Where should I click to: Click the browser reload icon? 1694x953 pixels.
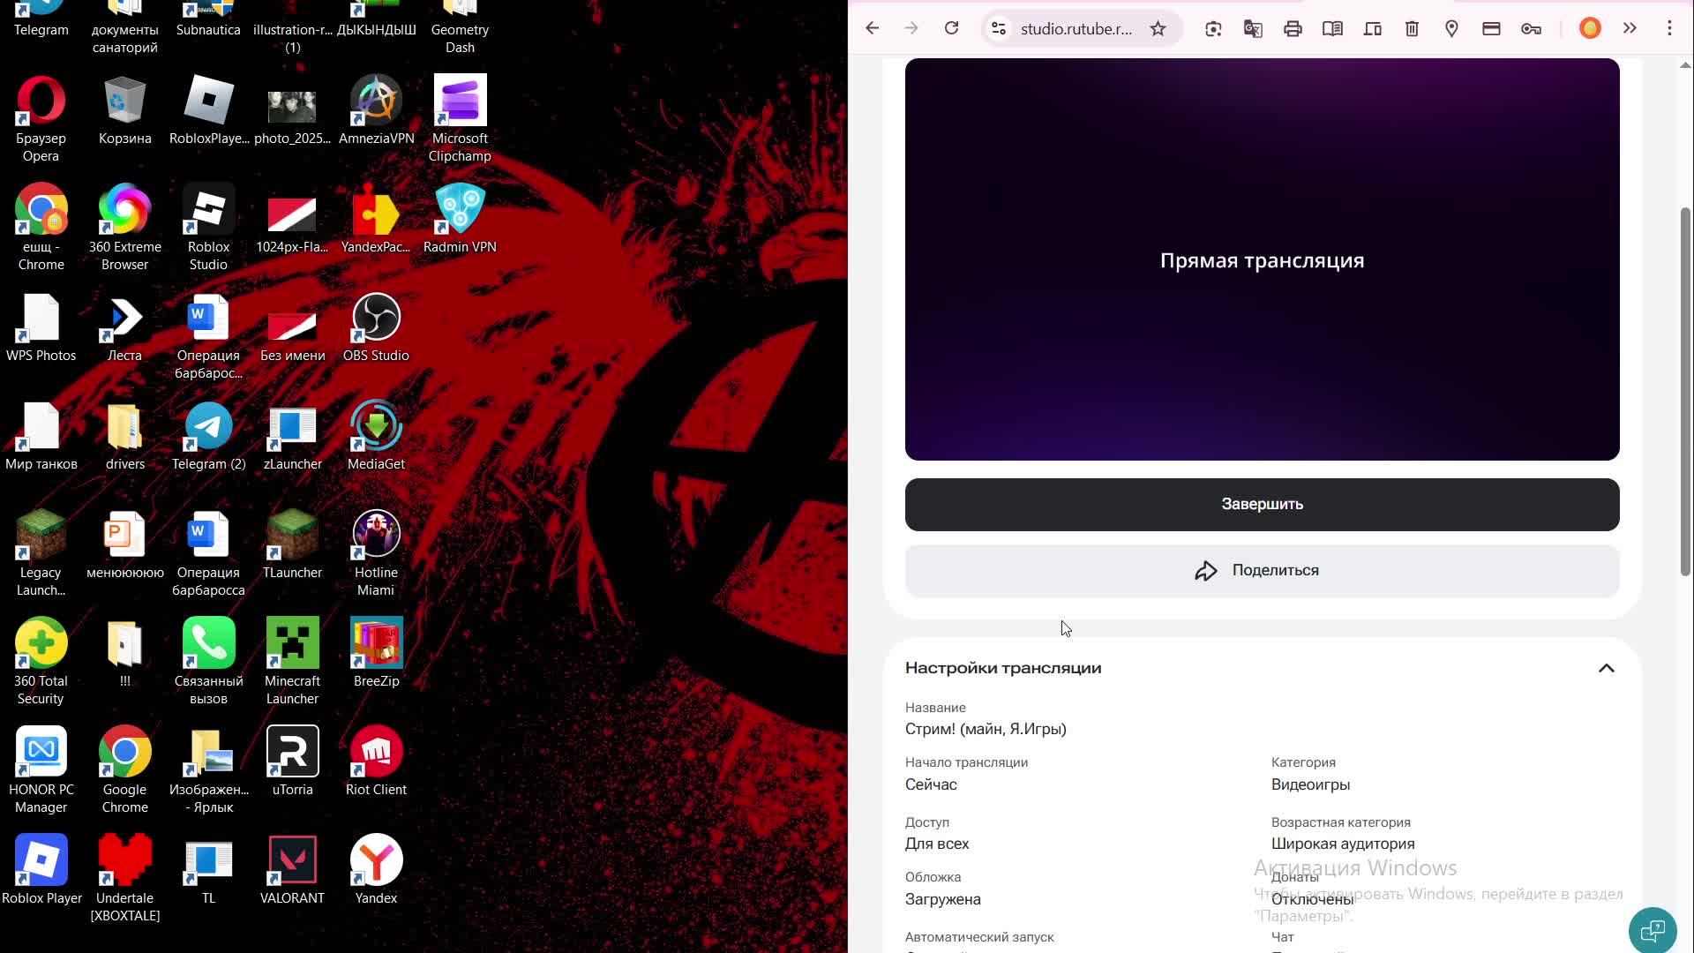951,28
